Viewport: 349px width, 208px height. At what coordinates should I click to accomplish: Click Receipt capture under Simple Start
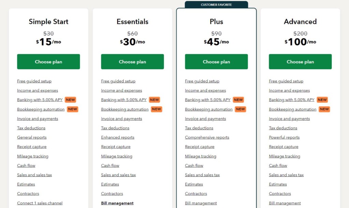32,147
